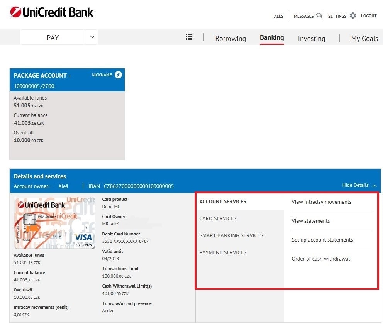The width and height of the screenshot is (383, 325).
Task: Expand the PAY dropdown arrow
Action: [x=92, y=37]
